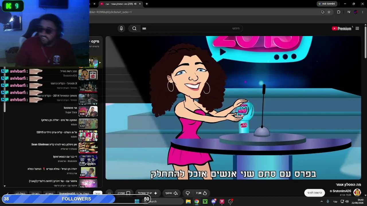Play the 2:43 recommended video thumbnail
Screen dimensions: 367x206
tap(88, 172)
